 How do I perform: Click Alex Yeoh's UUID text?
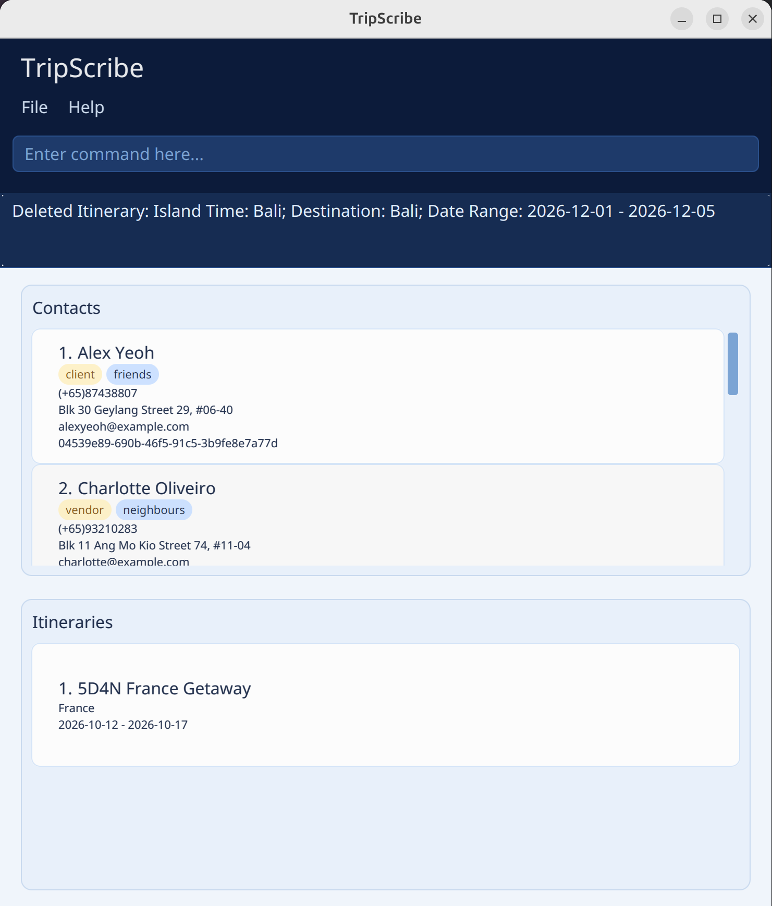tap(168, 443)
